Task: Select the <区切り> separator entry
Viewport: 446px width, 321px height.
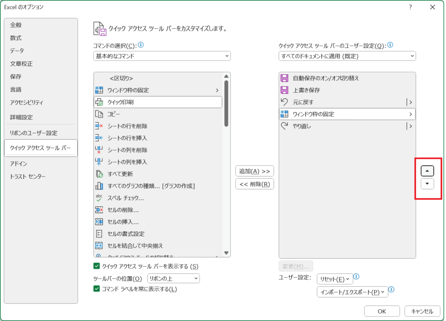Action: [158, 78]
